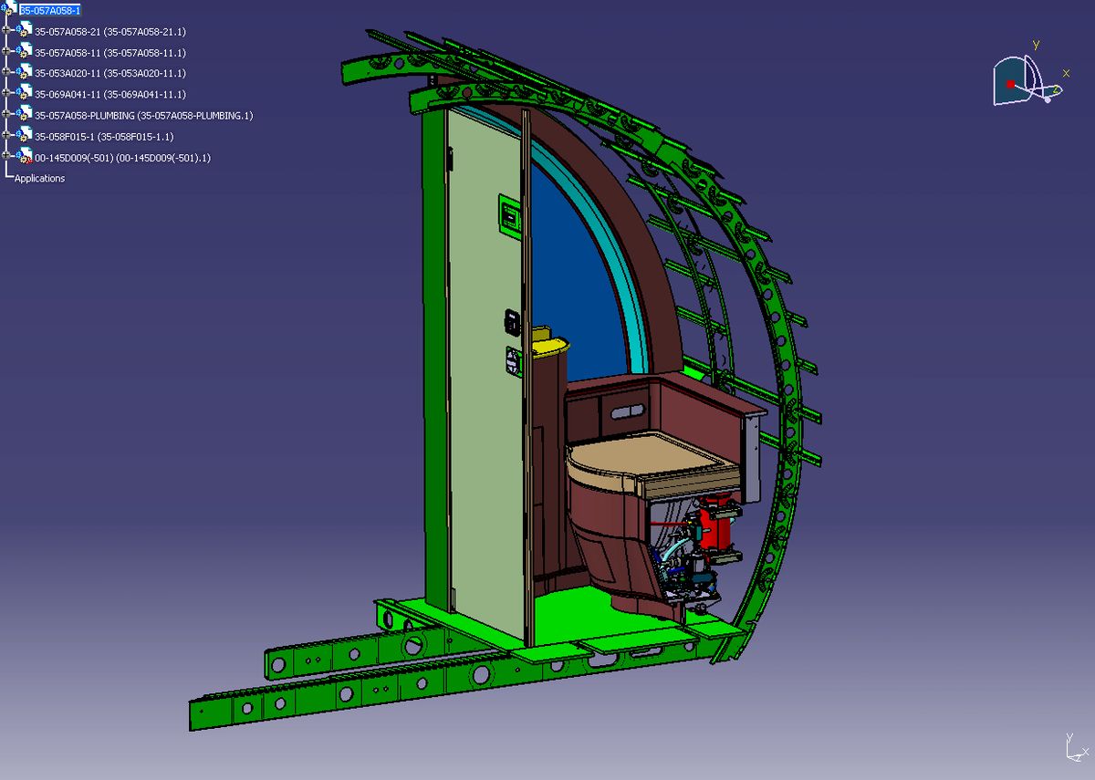
Task: Click the product icon beside 35-069A041-11
Action: pyautogui.click(x=25, y=93)
